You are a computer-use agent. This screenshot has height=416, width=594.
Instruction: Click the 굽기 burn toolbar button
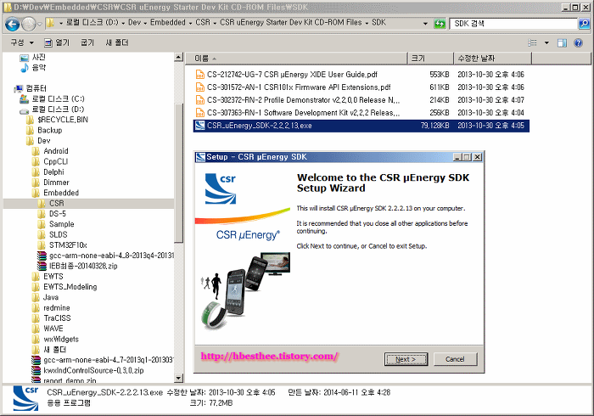pos(87,42)
